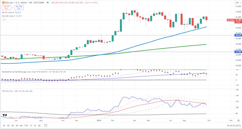
Task: Set the time range to 1D
Action: coord(4,125)
